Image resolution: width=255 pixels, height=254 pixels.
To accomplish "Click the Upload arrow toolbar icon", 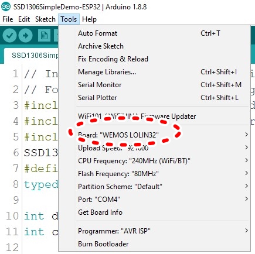I will (25, 36).
